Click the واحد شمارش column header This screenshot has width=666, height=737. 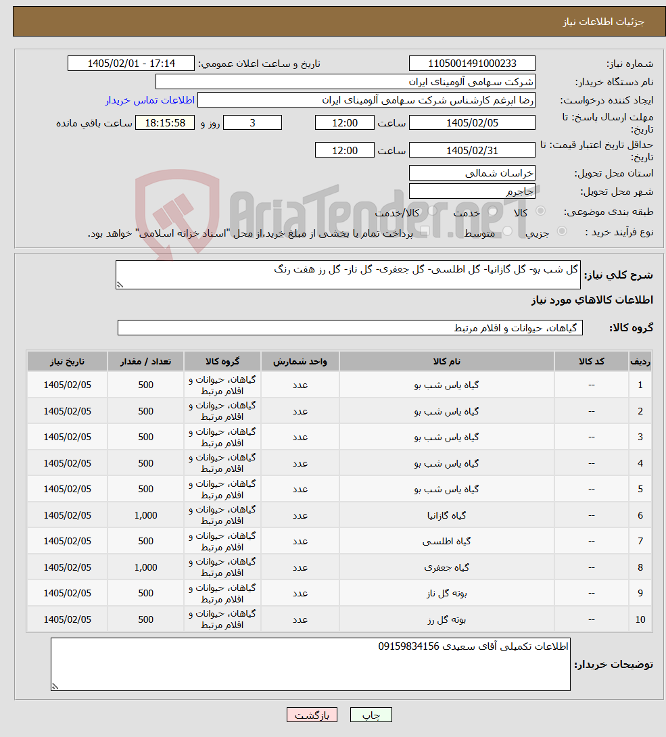(x=300, y=362)
